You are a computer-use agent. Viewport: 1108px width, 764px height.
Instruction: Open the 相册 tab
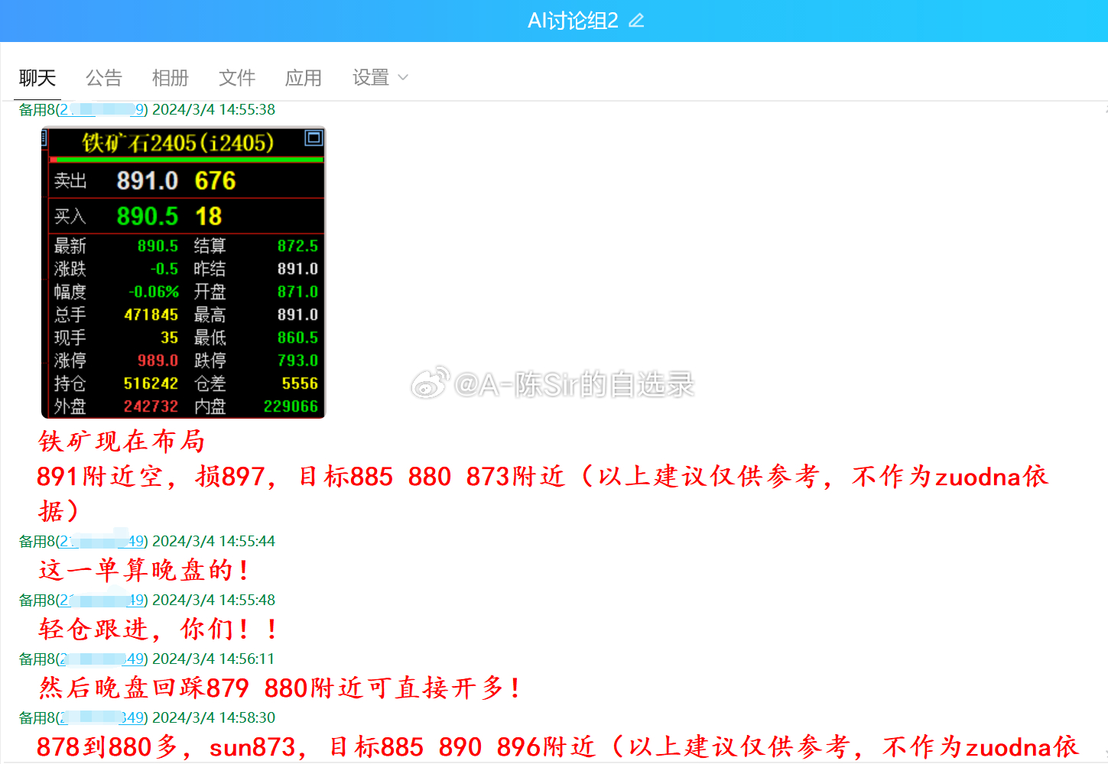pyautogui.click(x=171, y=78)
